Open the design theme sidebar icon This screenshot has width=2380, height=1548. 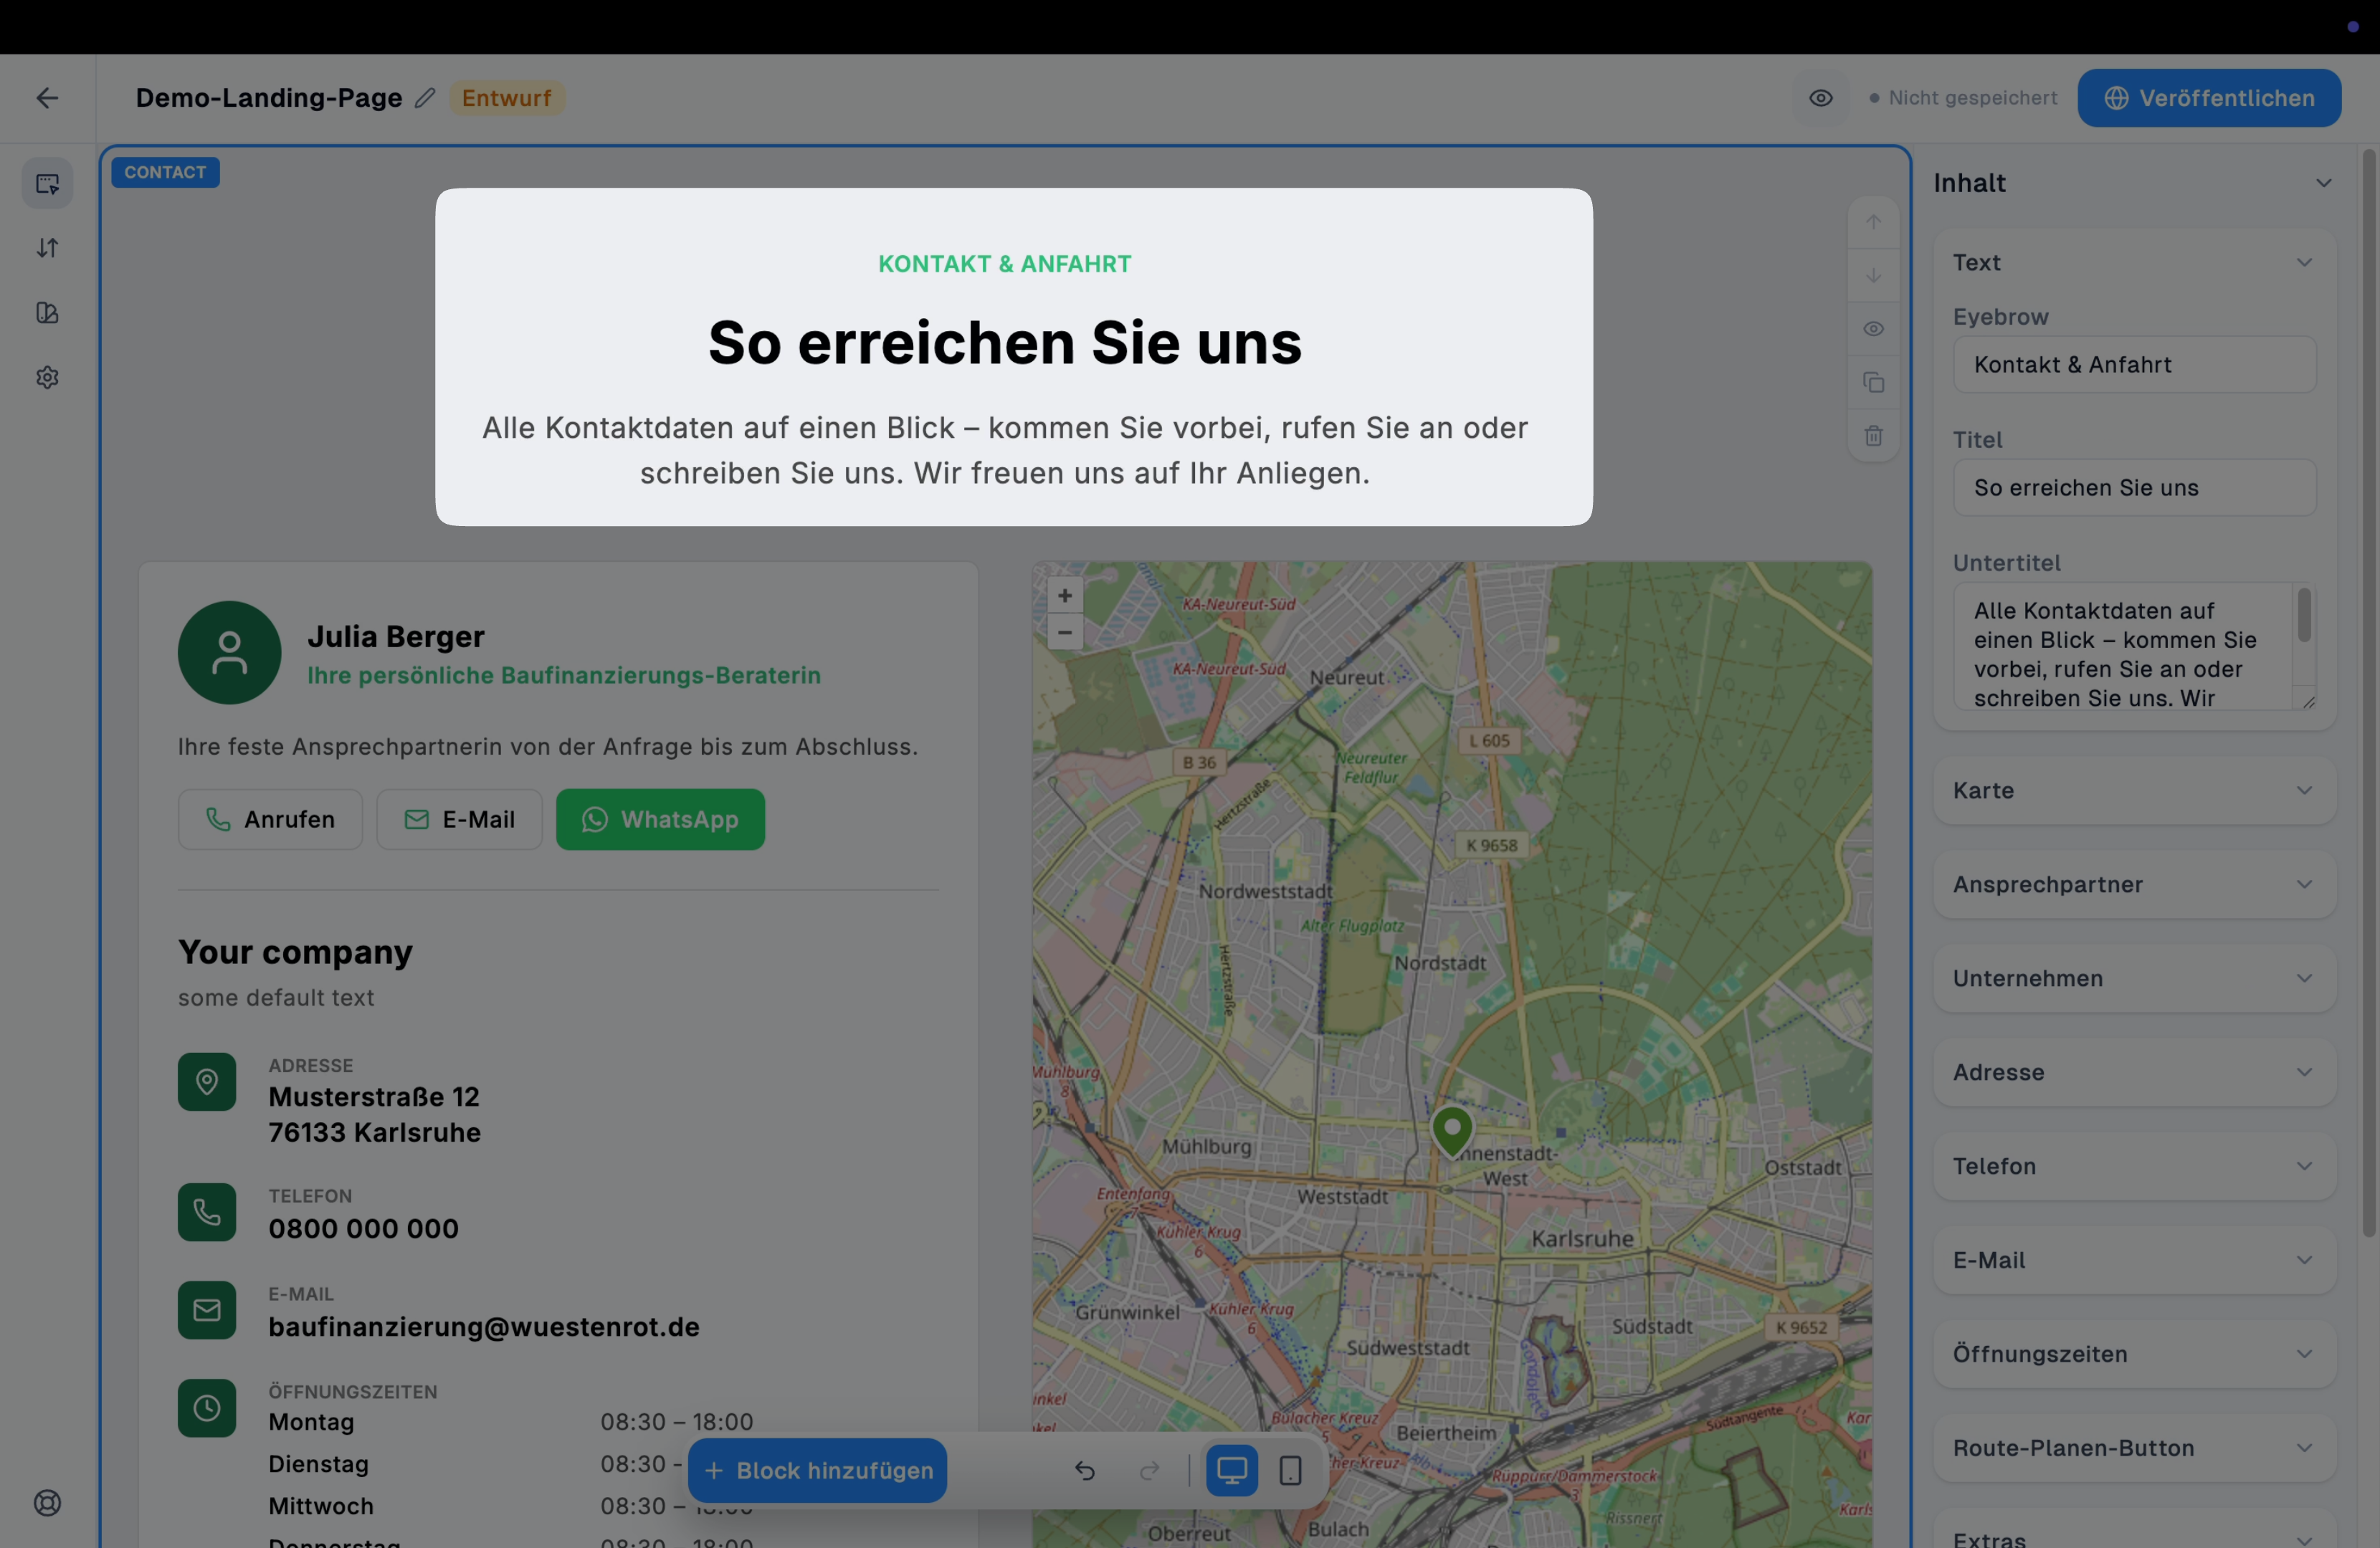pyautogui.click(x=47, y=313)
